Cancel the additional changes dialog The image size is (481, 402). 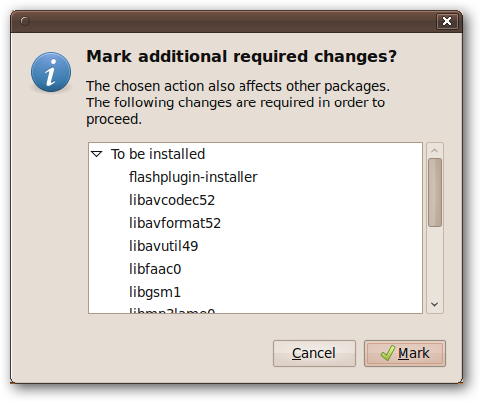(x=314, y=353)
